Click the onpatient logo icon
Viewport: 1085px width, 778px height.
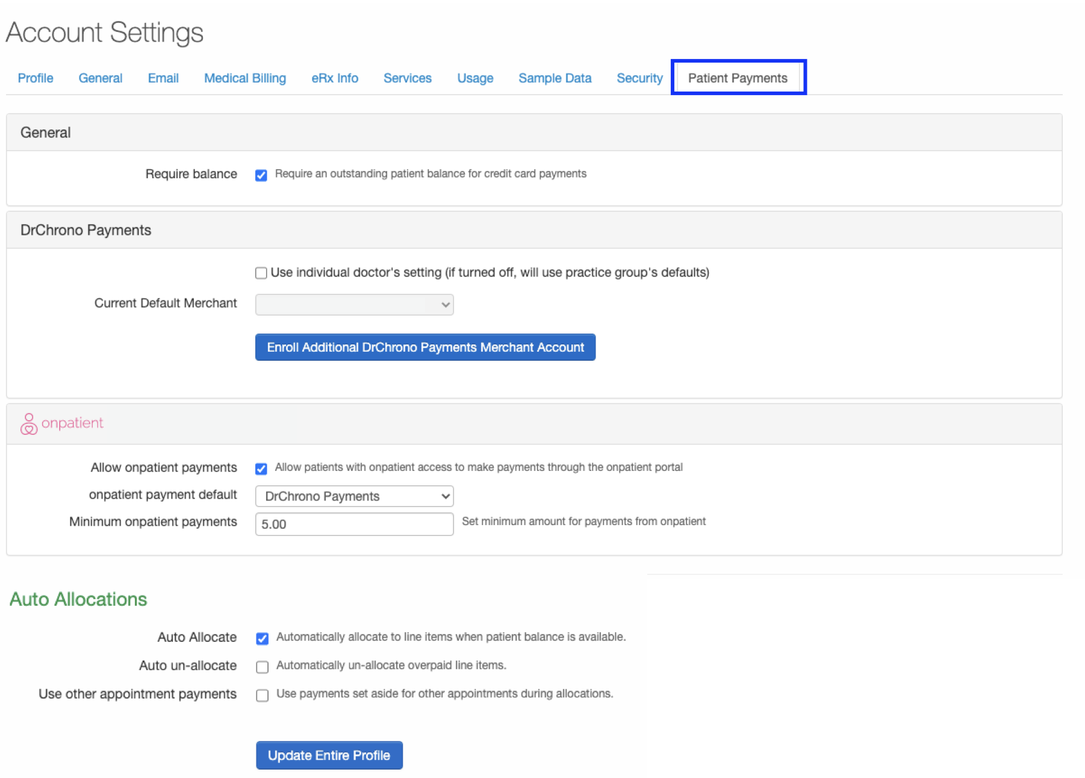[28, 423]
